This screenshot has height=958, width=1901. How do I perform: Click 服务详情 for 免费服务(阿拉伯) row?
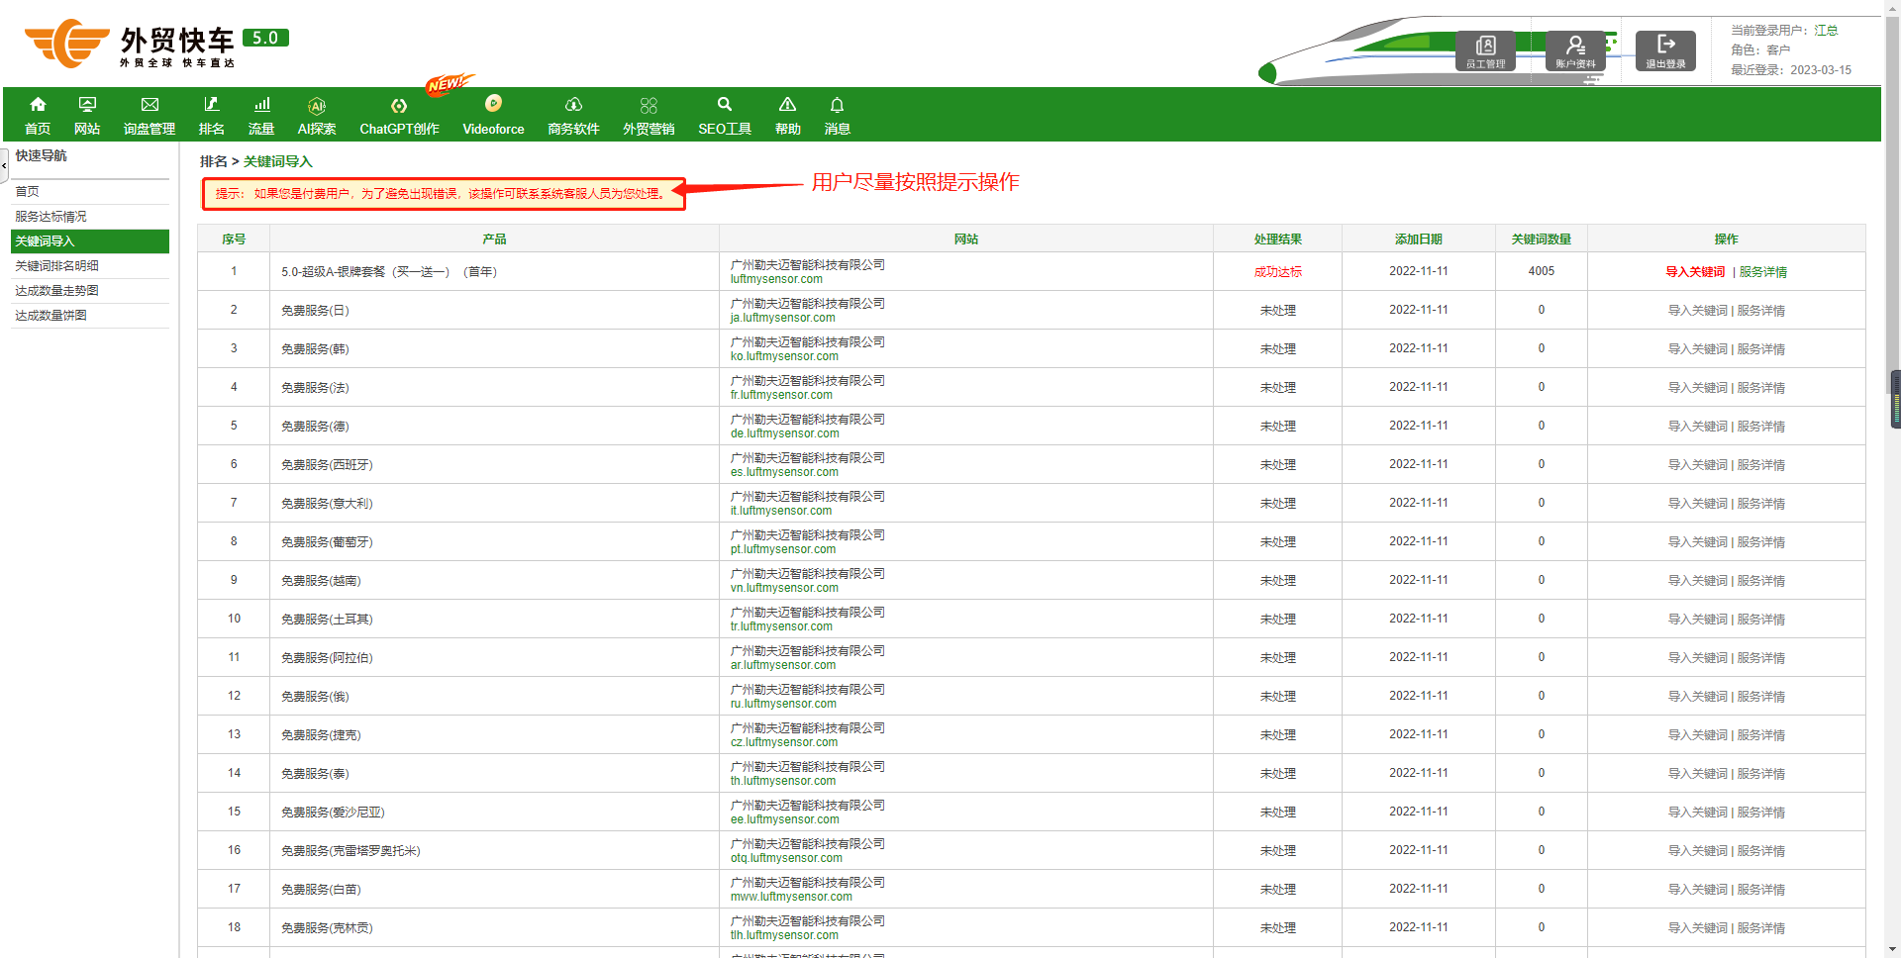click(1761, 658)
